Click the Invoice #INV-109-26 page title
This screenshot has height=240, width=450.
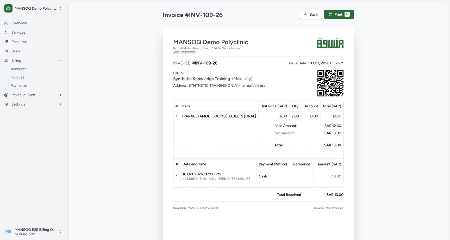(x=193, y=15)
